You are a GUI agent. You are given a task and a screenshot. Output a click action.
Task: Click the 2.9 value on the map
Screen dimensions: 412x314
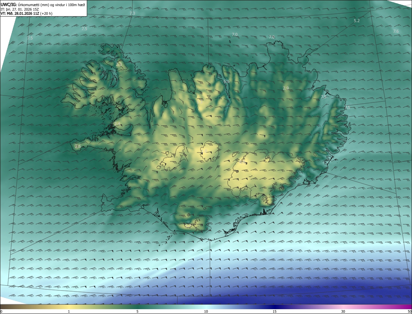coord(286,88)
